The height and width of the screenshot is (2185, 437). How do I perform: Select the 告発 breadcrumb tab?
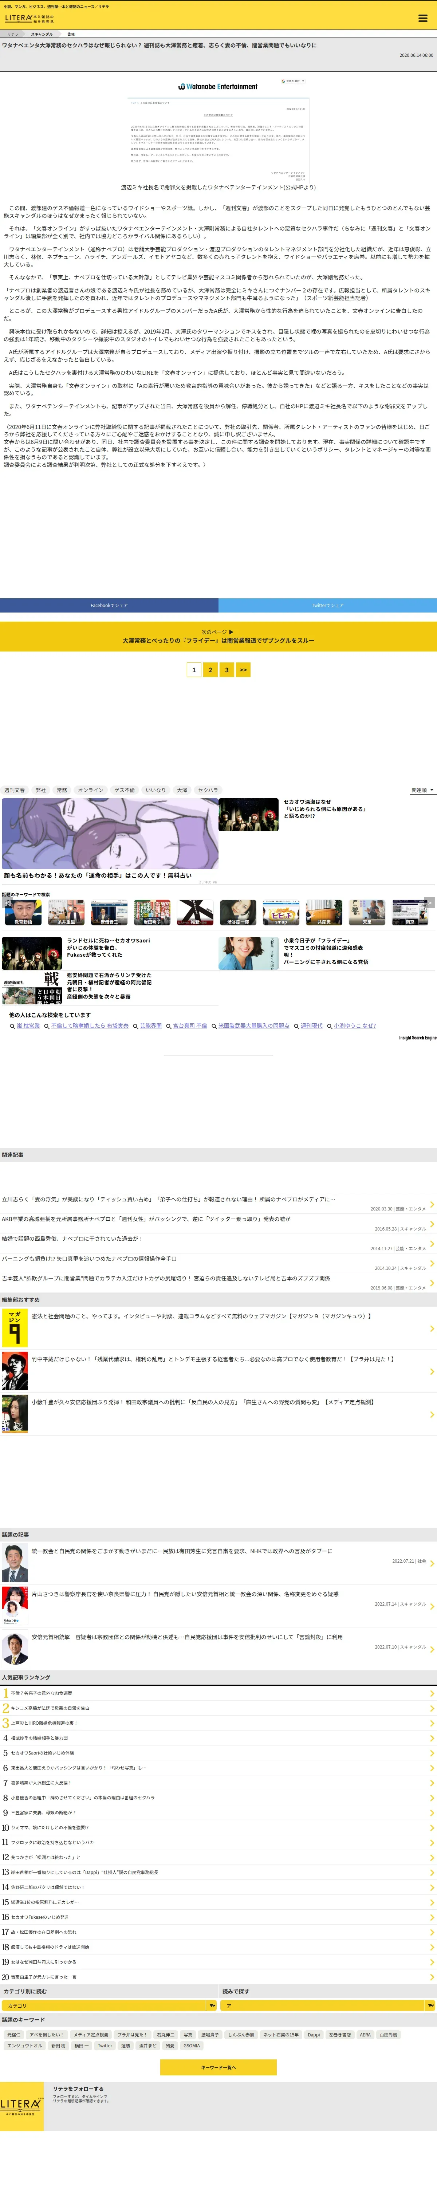(x=71, y=35)
